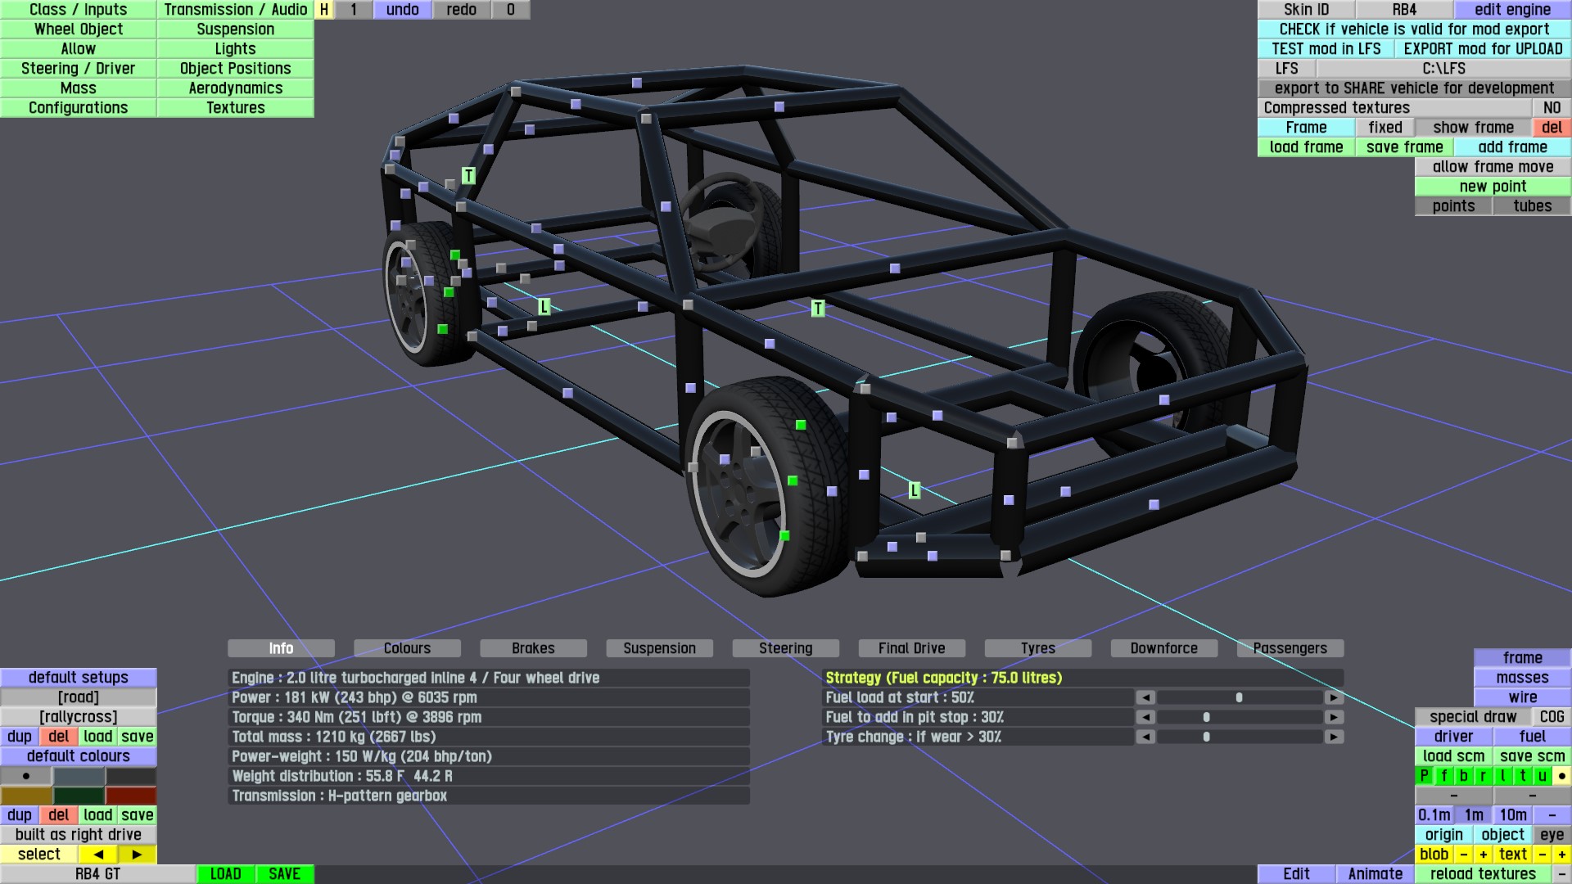The height and width of the screenshot is (884, 1572).
Task: Click the green SAVE button
Action: 284,874
